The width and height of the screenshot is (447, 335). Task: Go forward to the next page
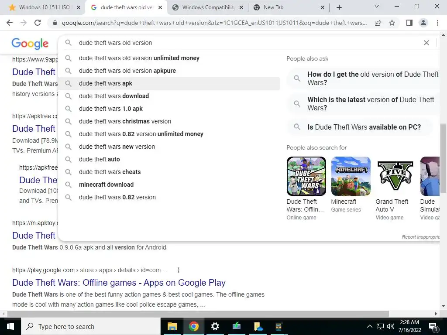pos(24,23)
